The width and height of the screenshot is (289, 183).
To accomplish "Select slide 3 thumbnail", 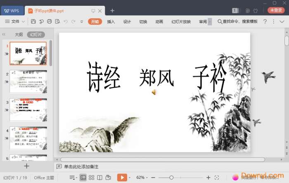I will click(28, 110).
